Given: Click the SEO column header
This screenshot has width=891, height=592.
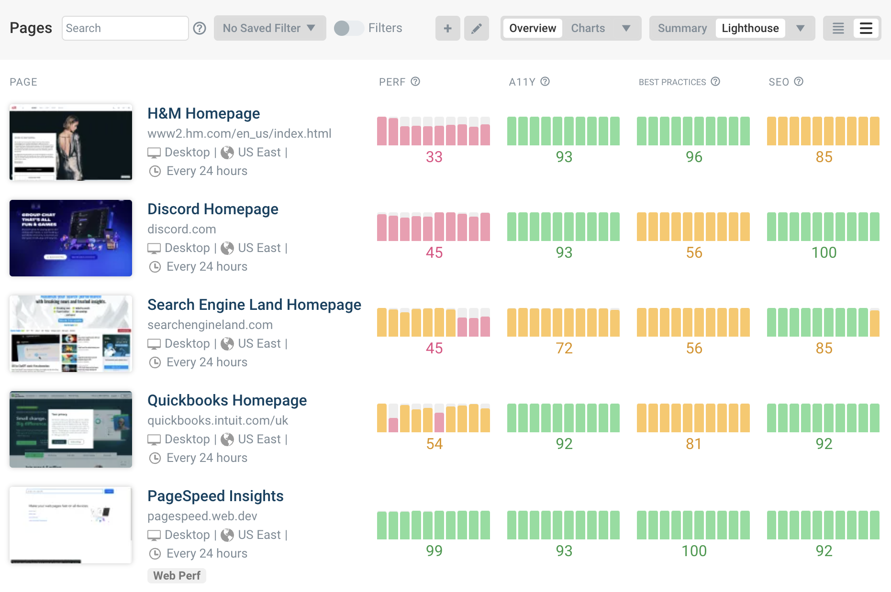Looking at the screenshot, I should pos(779,82).
